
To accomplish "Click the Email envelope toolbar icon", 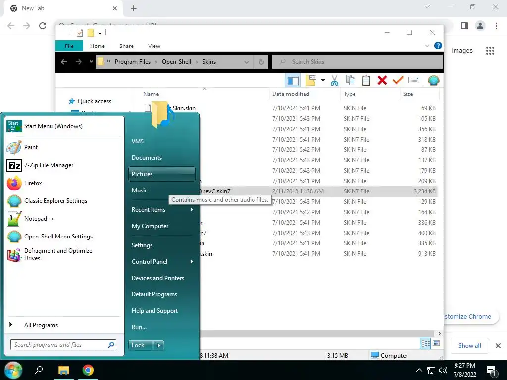I will 414,81.
